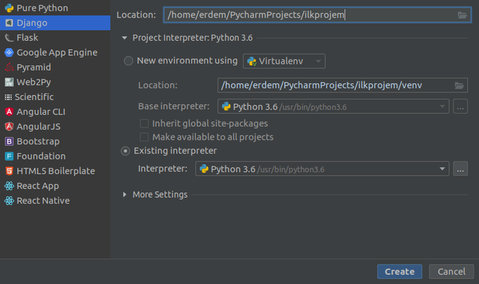This screenshot has width=479, height=284.
Task: Select the Pure Python project type icon
Action: [9, 8]
